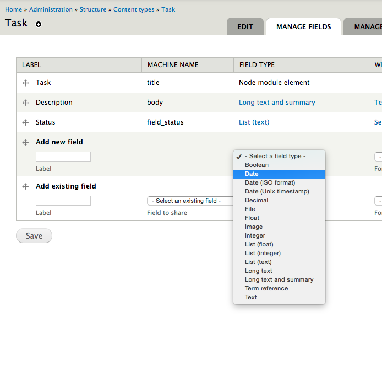This screenshot has width=382, height=366.
Task: Choose File field type
Action: pyautogui.click(x=279, y=209)
